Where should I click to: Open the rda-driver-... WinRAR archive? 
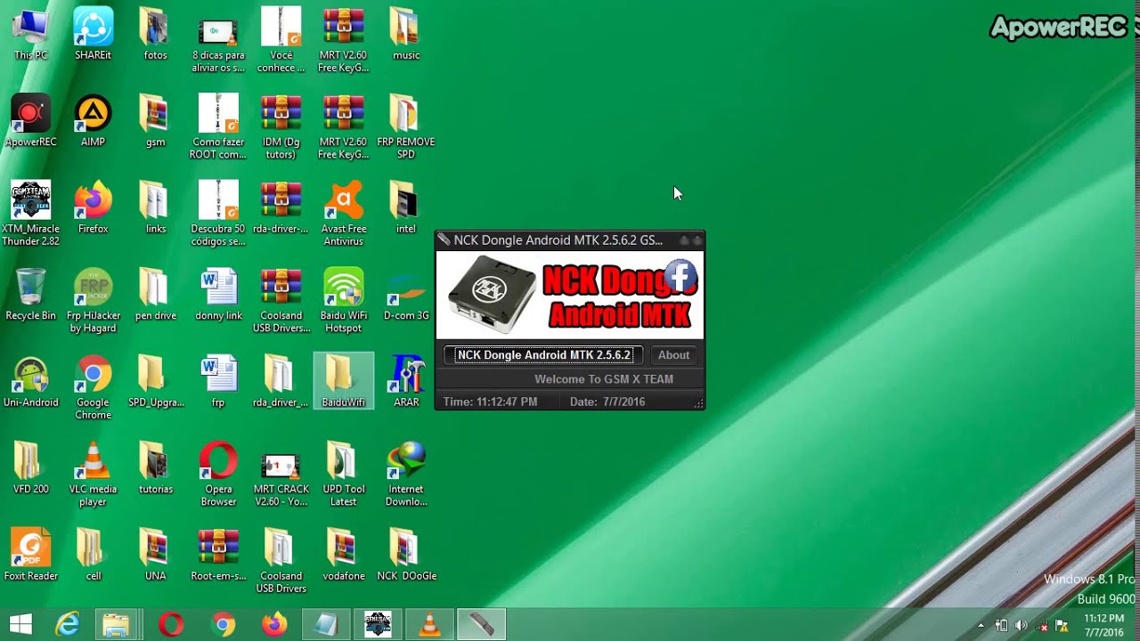pyautogui.click(x=281, y=207)
